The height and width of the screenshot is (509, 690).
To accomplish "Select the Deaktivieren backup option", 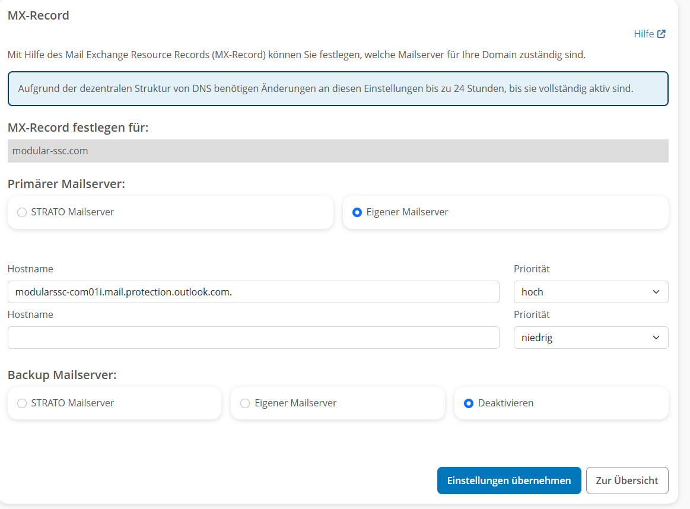I will pos(469,403).
